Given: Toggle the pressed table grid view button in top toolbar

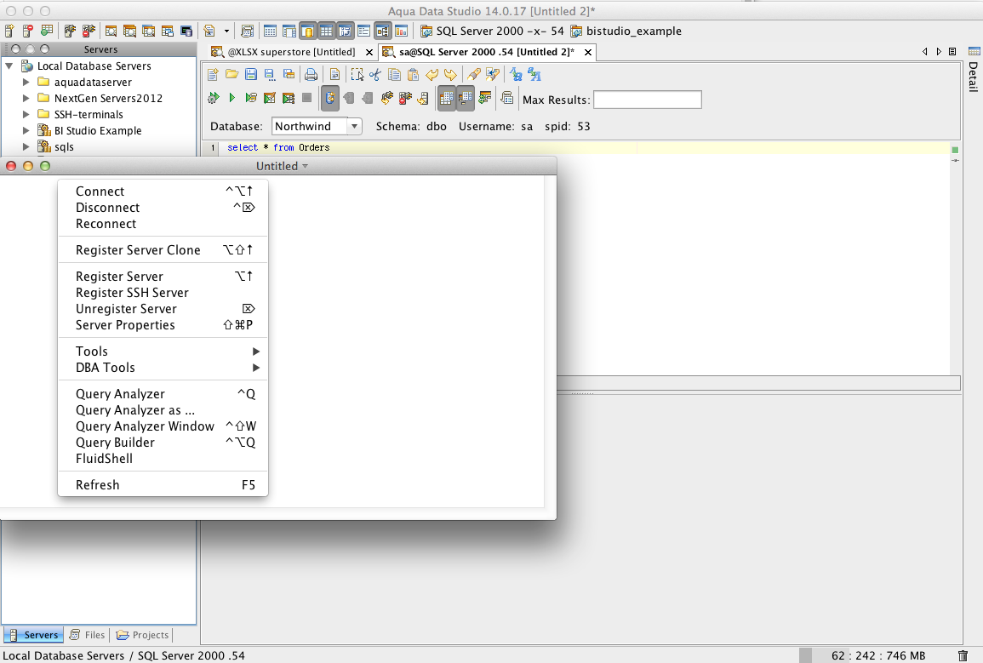Looking at the screenshot, I should [x=327, y=31].
